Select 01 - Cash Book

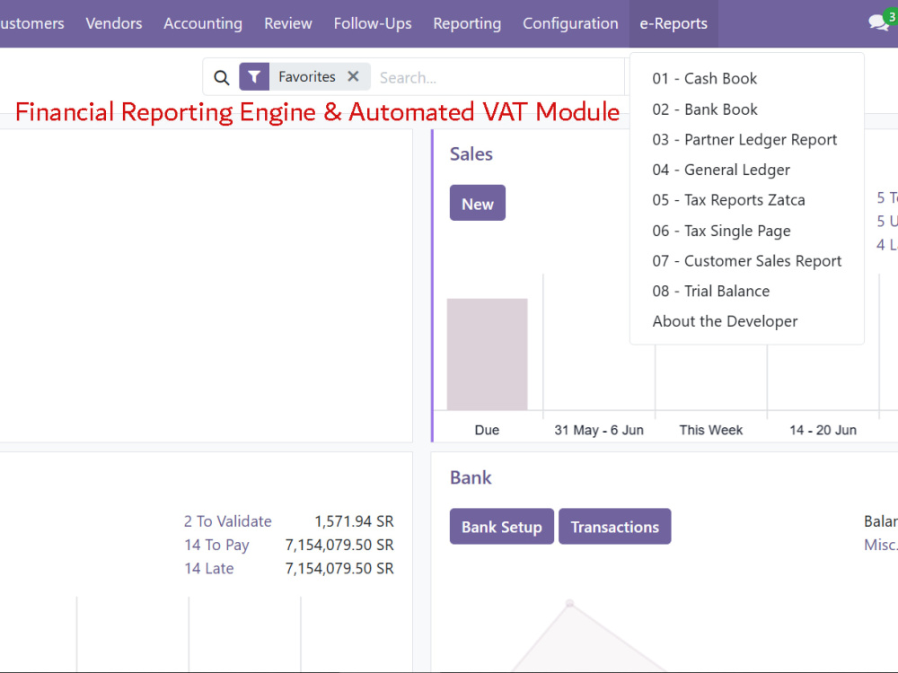coord(747,78)
